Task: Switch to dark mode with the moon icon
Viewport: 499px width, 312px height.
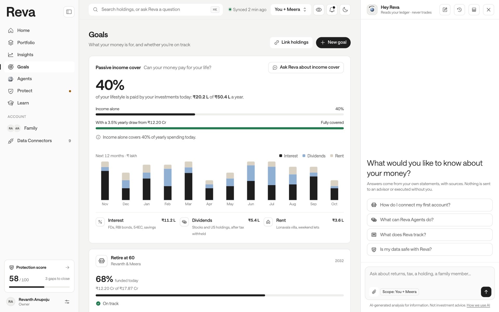Action: (345, 10)
